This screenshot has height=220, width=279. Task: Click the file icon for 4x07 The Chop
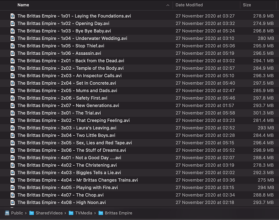point(13,195)
